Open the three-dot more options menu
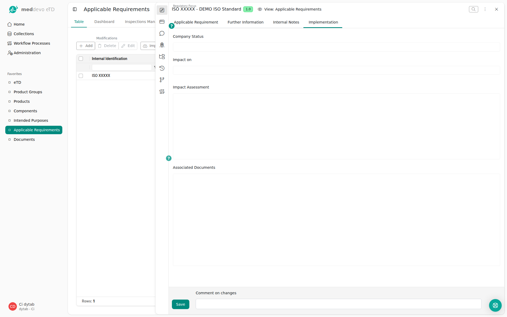Viewport: 507px width, 317px height. (x=485, y=9)
